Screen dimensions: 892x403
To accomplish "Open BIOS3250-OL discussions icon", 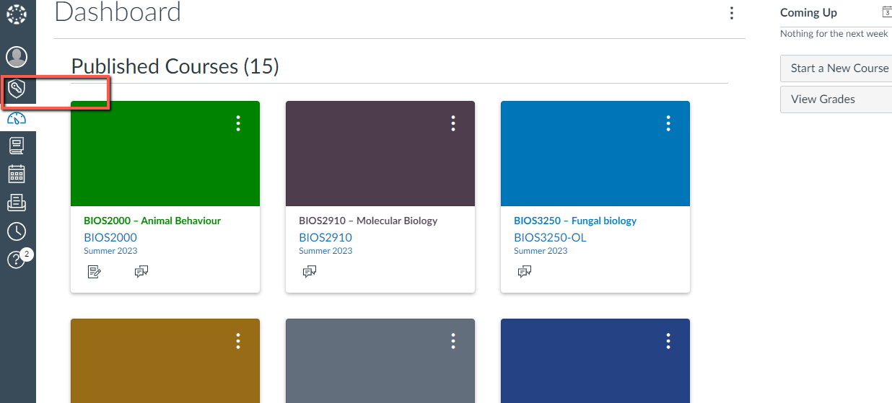I will click(525, 272).
